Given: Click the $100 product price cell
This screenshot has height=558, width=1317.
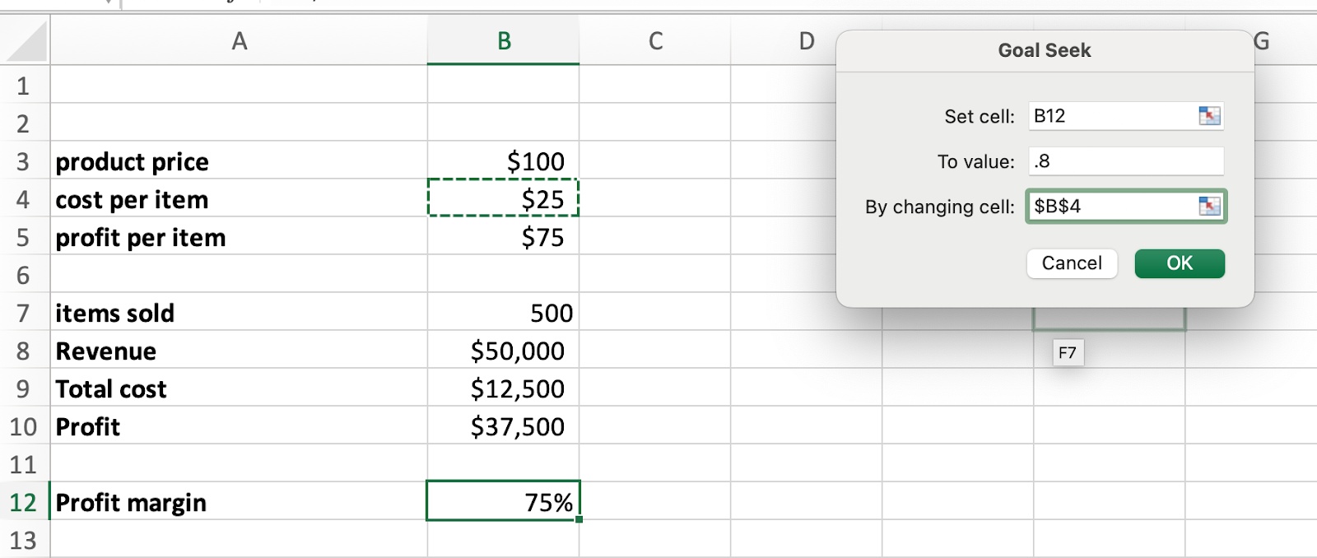Looking at the screenshot, I should pyautogui.click(x=503, y=161).
